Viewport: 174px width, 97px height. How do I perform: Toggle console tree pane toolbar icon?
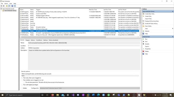coord(9,6)
